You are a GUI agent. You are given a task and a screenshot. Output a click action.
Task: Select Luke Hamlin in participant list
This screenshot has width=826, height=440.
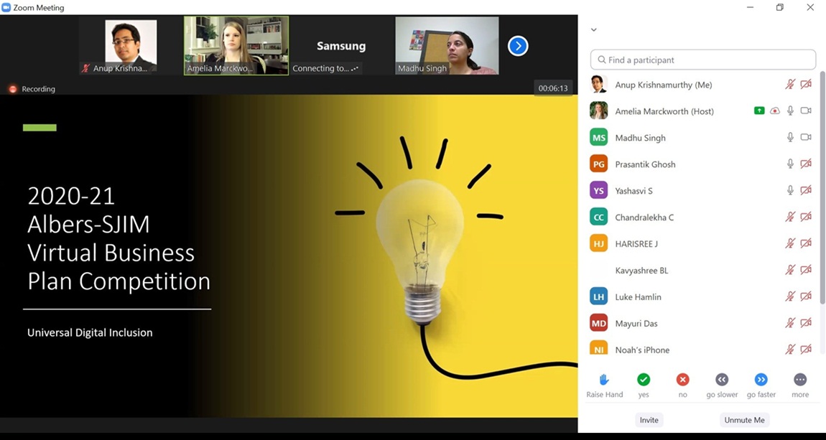[638, 296]
